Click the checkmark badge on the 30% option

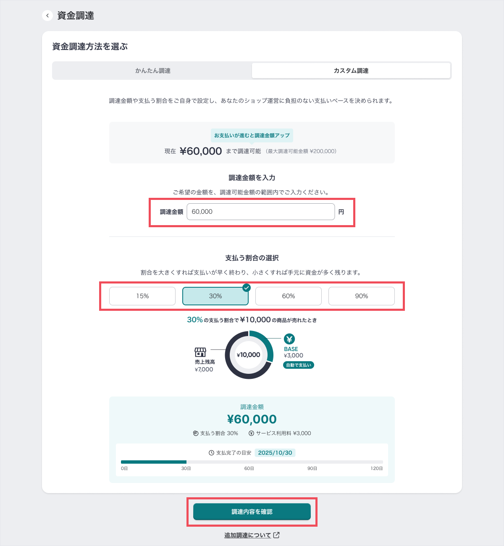pyautogui.click(x=247, y=288)
